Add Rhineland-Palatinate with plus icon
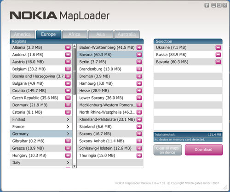230x192 pixels. 139,119
